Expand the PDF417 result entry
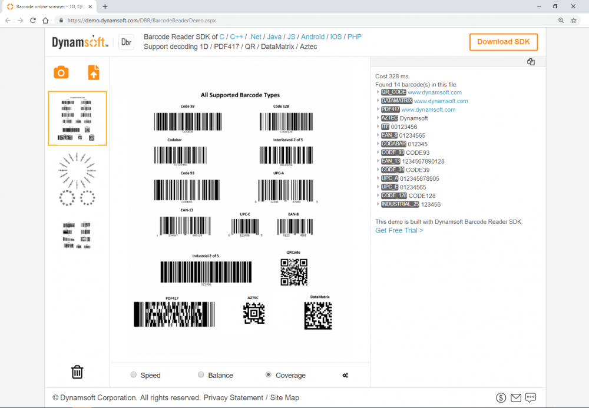This screenshot has width=589, height=408. coord(378,110)
